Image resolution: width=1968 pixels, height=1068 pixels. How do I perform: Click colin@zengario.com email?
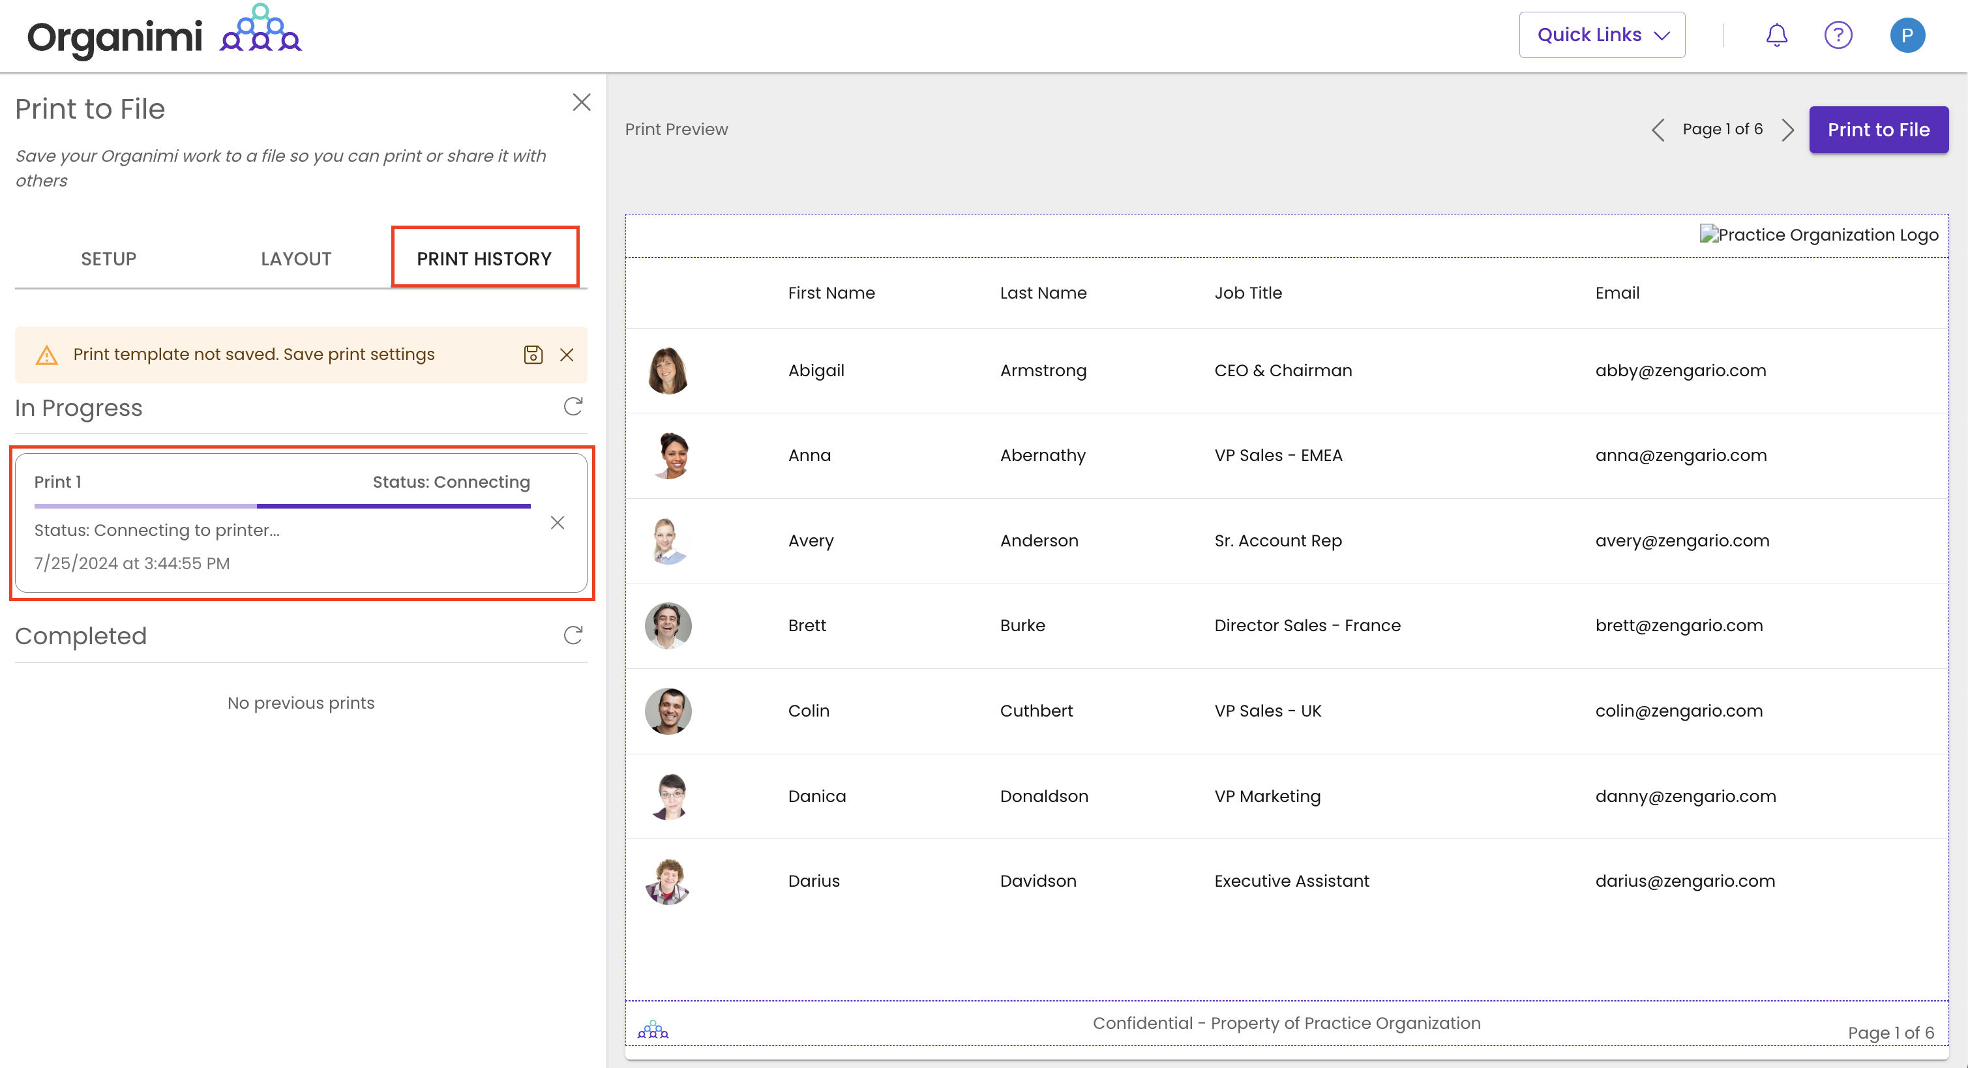pyautogui.click(x=1678, y=711)
